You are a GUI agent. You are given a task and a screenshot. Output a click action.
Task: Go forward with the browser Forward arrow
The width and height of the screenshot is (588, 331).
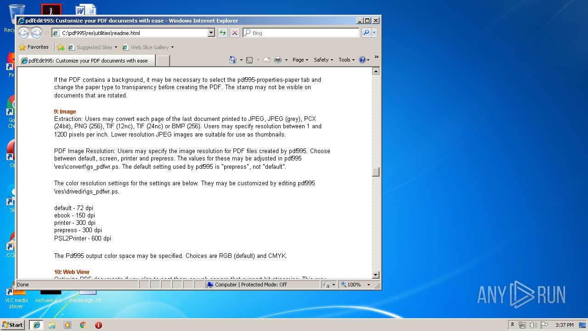click(36, 33)
